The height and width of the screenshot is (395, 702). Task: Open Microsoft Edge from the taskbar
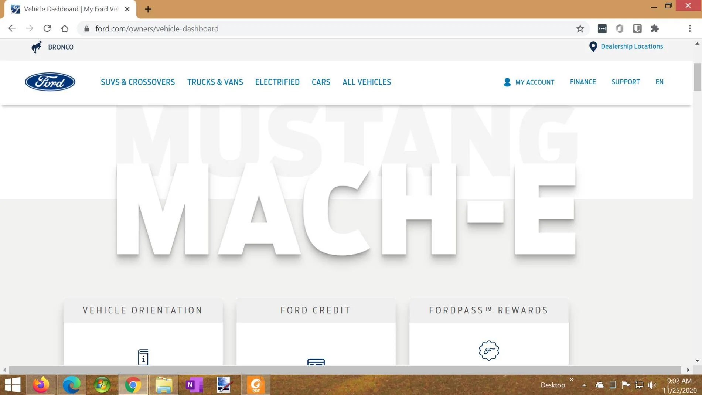(x=71, y=385)
